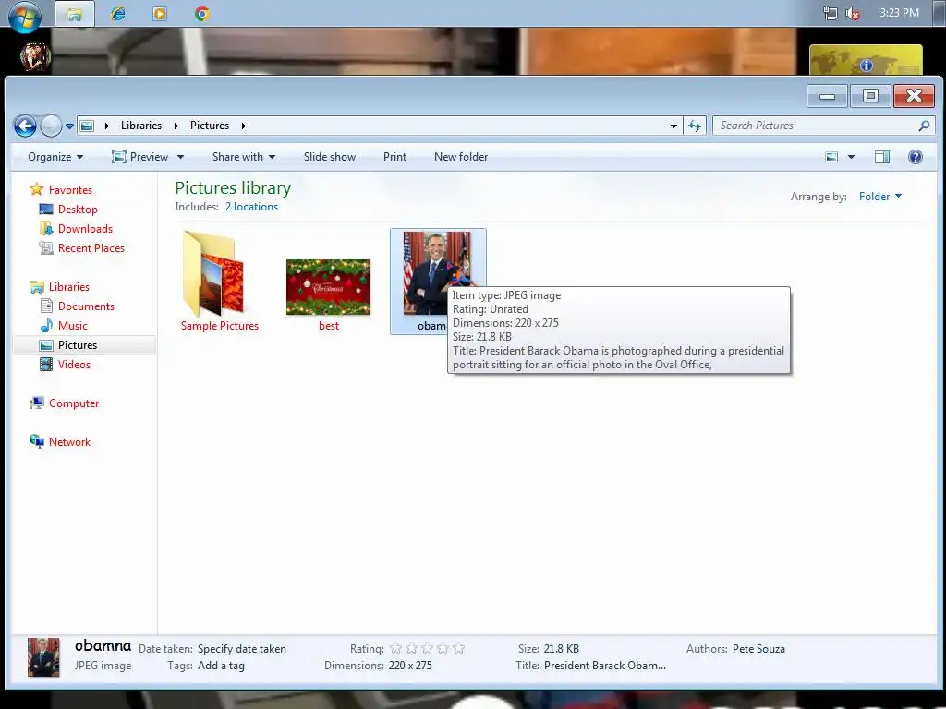Click the details pane image preview thumbnail
The width and height of the screenshot is (946, 709).
tap(43, 657)
